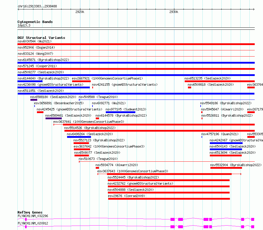Click the blue bar of nsv4236098
The image size is (263, 230).
(54, 87)
